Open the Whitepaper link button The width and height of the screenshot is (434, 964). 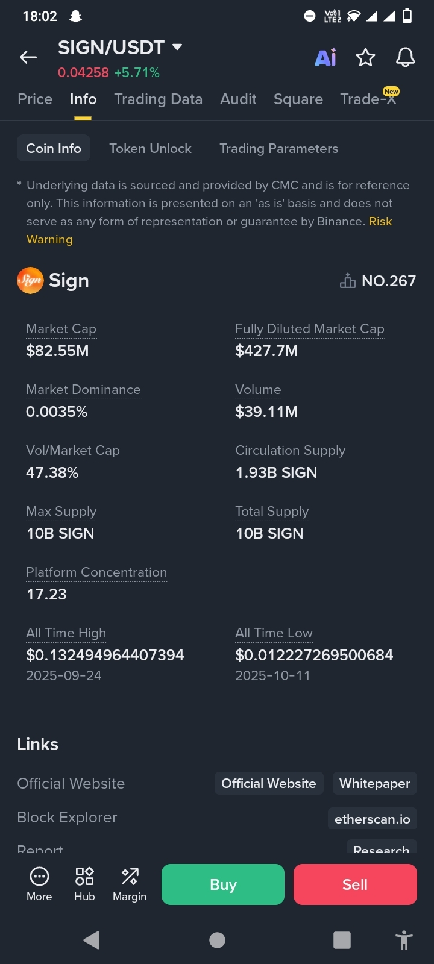[x=375, y=783]
